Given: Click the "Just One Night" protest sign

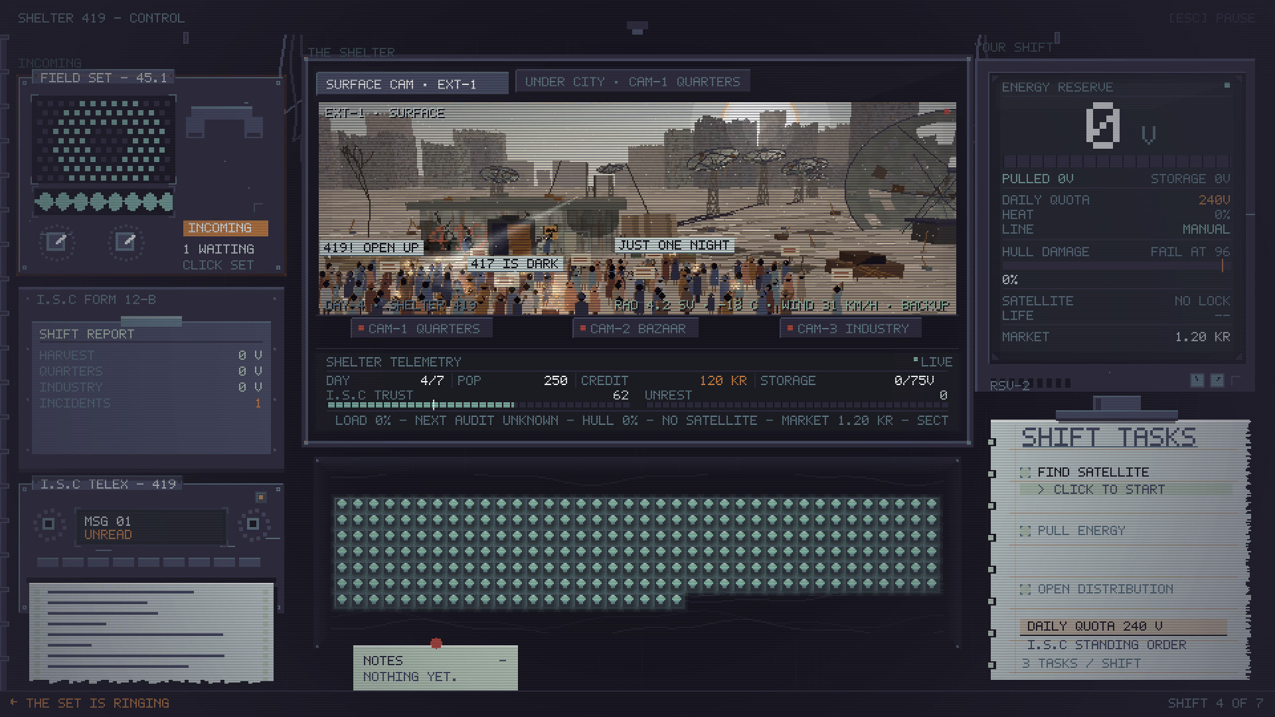Looking at the screenshot, I should point(673,245).
